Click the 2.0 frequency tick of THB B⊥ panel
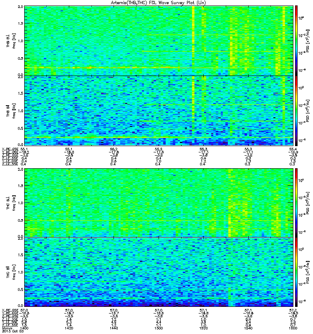313x334 pixels. pyautogui.click(x=20, y=7)
